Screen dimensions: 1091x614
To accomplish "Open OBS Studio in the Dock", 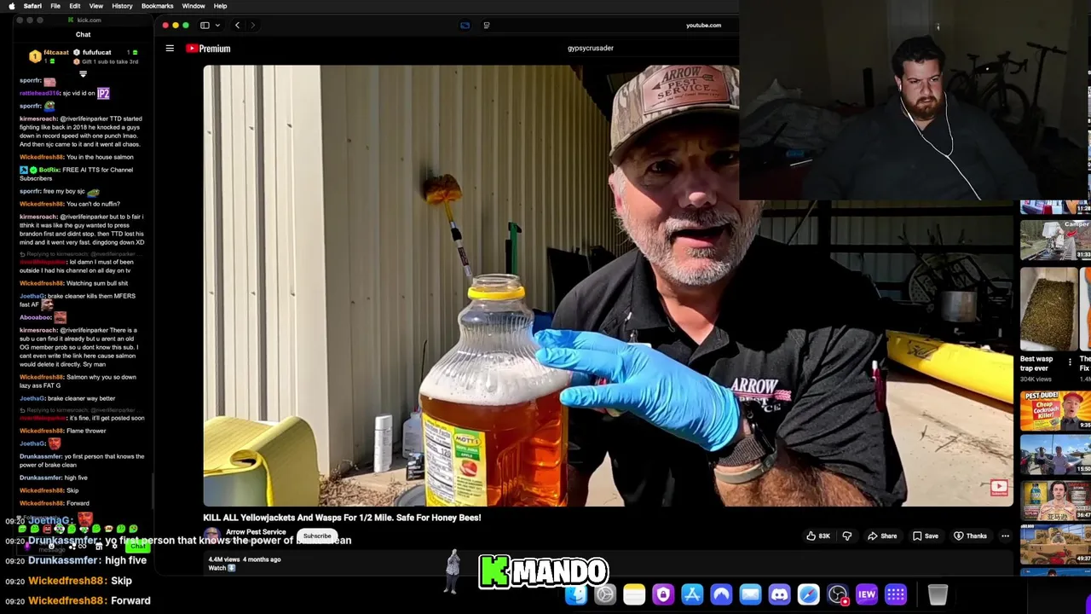I will tap(838, 594).
